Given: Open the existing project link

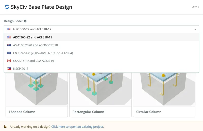Looking at the screenshot, I should coord(77,127).
